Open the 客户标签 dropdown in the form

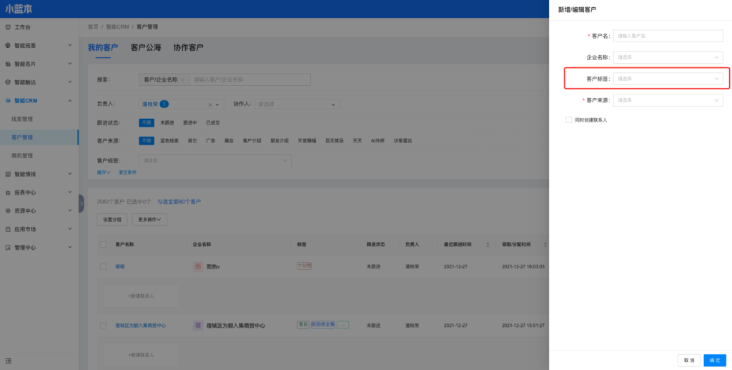click(668, 79)
